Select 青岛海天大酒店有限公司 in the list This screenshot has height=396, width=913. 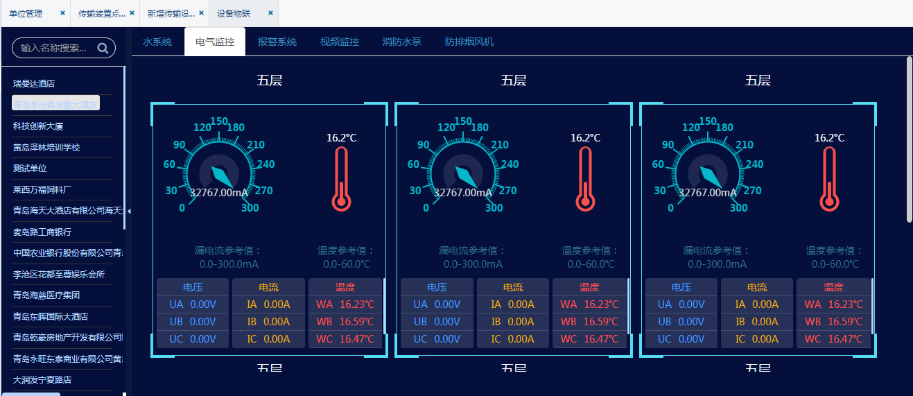[x=68, y=211]
